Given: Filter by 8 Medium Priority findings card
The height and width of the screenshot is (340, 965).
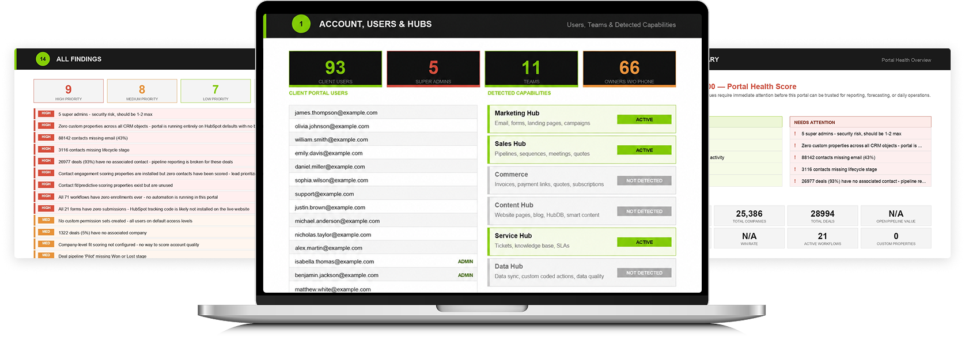Looking at the screenshot, I should 142,91.
